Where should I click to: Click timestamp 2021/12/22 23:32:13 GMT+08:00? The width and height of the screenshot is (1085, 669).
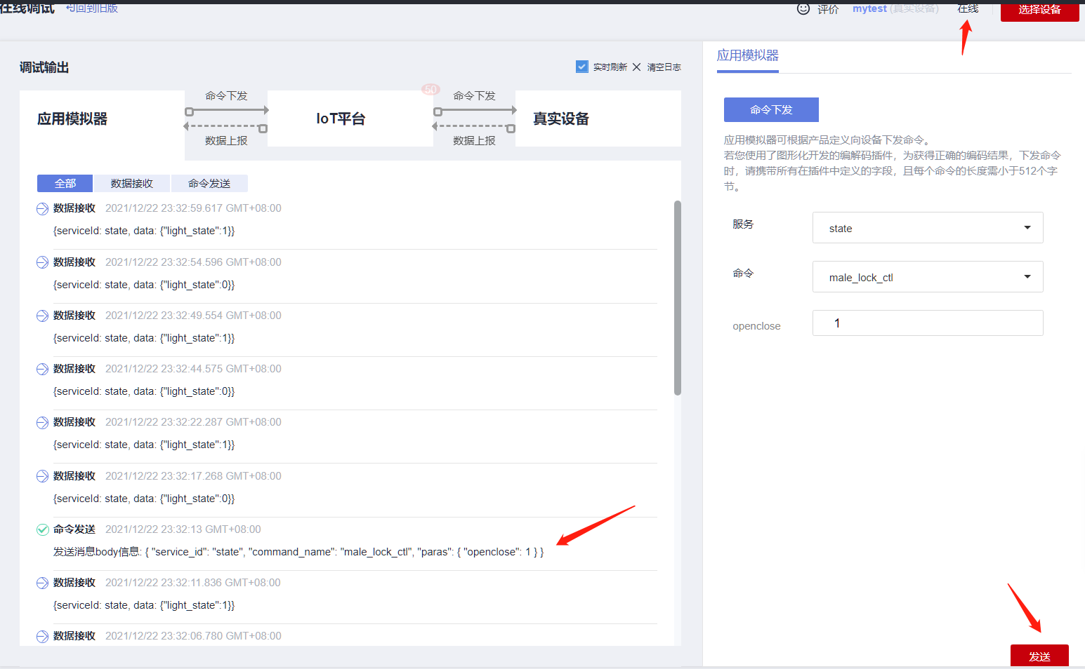tap(183, 529)
